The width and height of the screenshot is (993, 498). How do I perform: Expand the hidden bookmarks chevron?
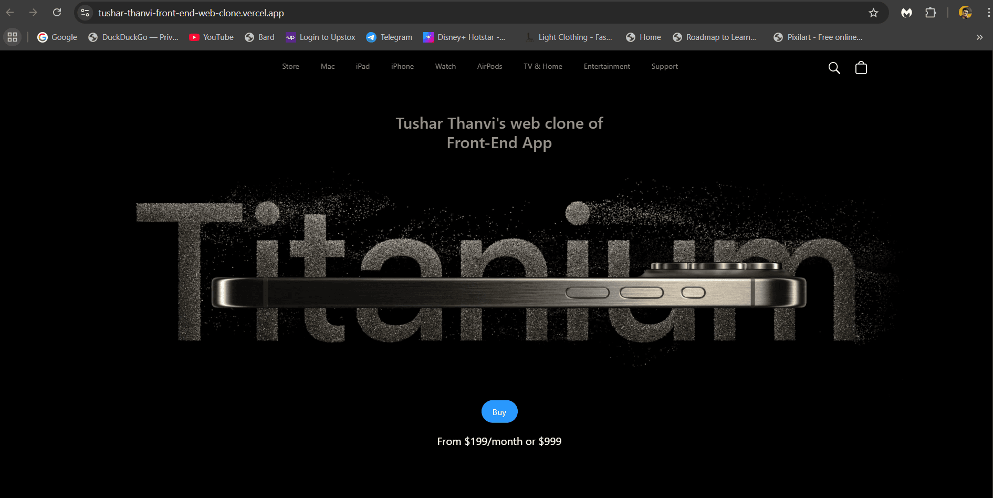979,37
